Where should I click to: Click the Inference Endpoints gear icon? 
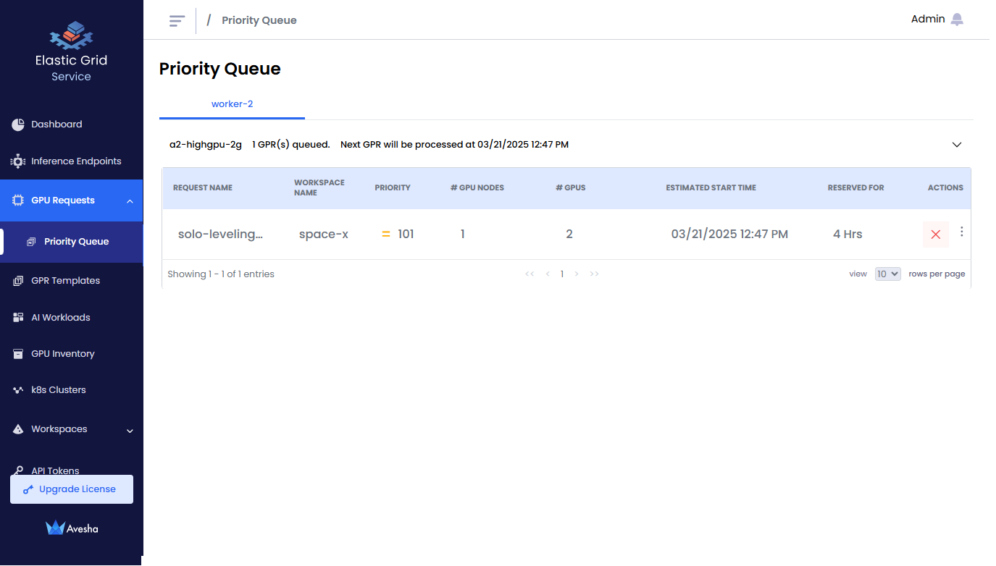(18, 161)
